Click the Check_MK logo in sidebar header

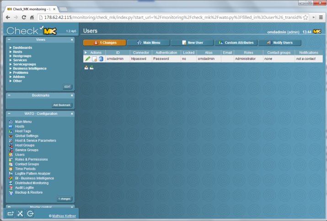coord(32,31)
